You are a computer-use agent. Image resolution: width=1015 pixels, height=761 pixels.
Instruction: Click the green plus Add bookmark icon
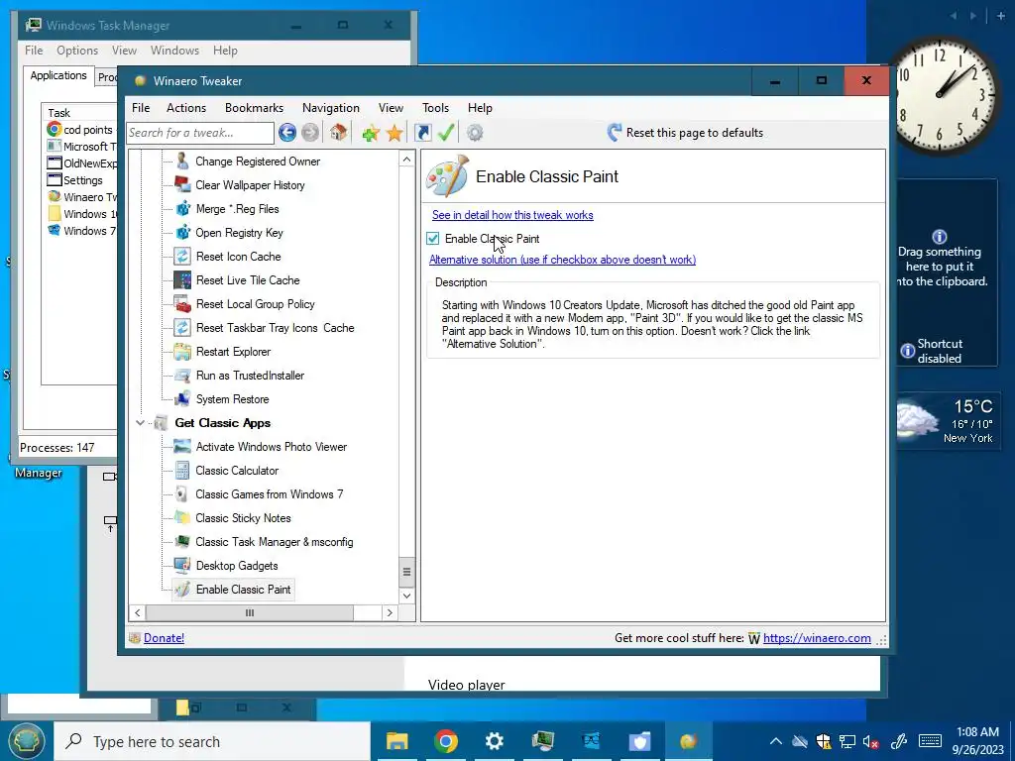point(371,134)
